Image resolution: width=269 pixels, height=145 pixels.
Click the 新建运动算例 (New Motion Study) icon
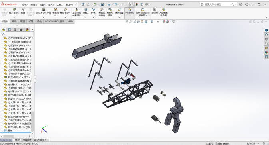coord(102,10)
